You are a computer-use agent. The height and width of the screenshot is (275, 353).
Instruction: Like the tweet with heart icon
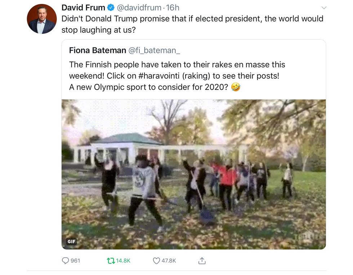coord(156,261)
